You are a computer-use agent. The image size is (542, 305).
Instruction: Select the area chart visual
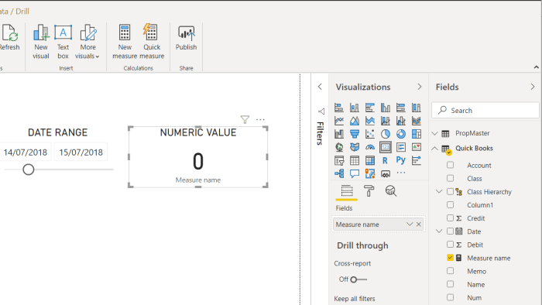click(355, 121)
